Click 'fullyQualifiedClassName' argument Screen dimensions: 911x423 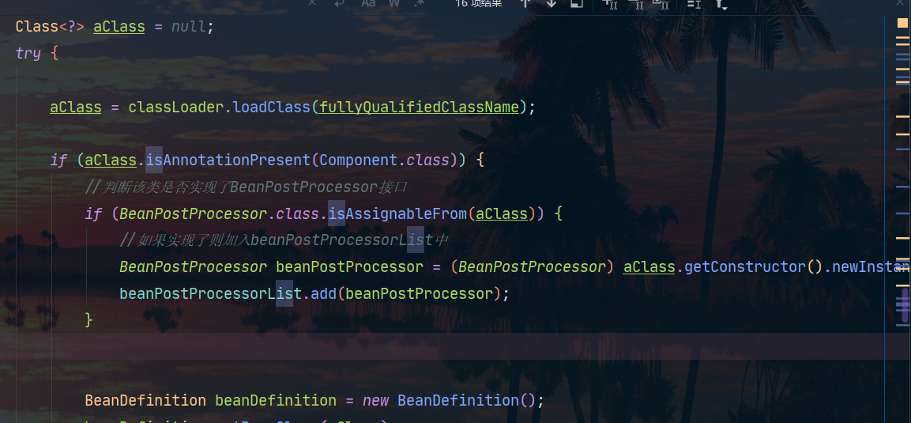419,107
